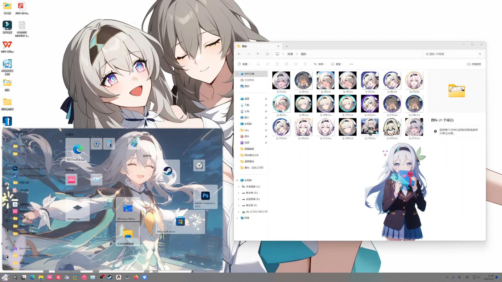Click the back navigation arrow
This screenshot has height=282, width=502.
click(239, 54)
